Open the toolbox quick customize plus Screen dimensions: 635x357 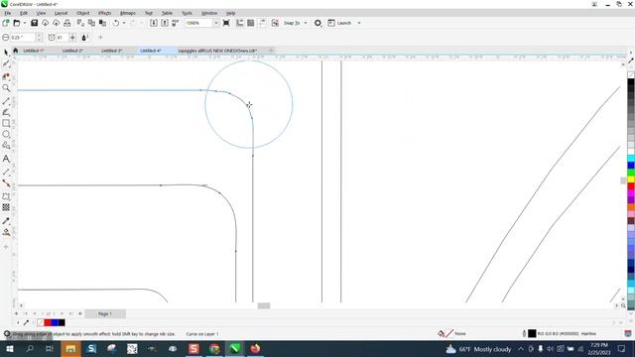tap(6, 247)
